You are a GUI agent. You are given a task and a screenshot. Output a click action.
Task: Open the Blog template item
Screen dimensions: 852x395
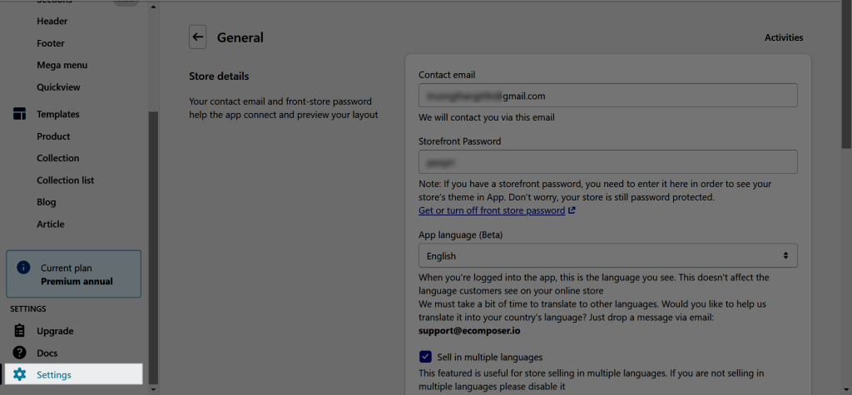[x=47, y=202]
